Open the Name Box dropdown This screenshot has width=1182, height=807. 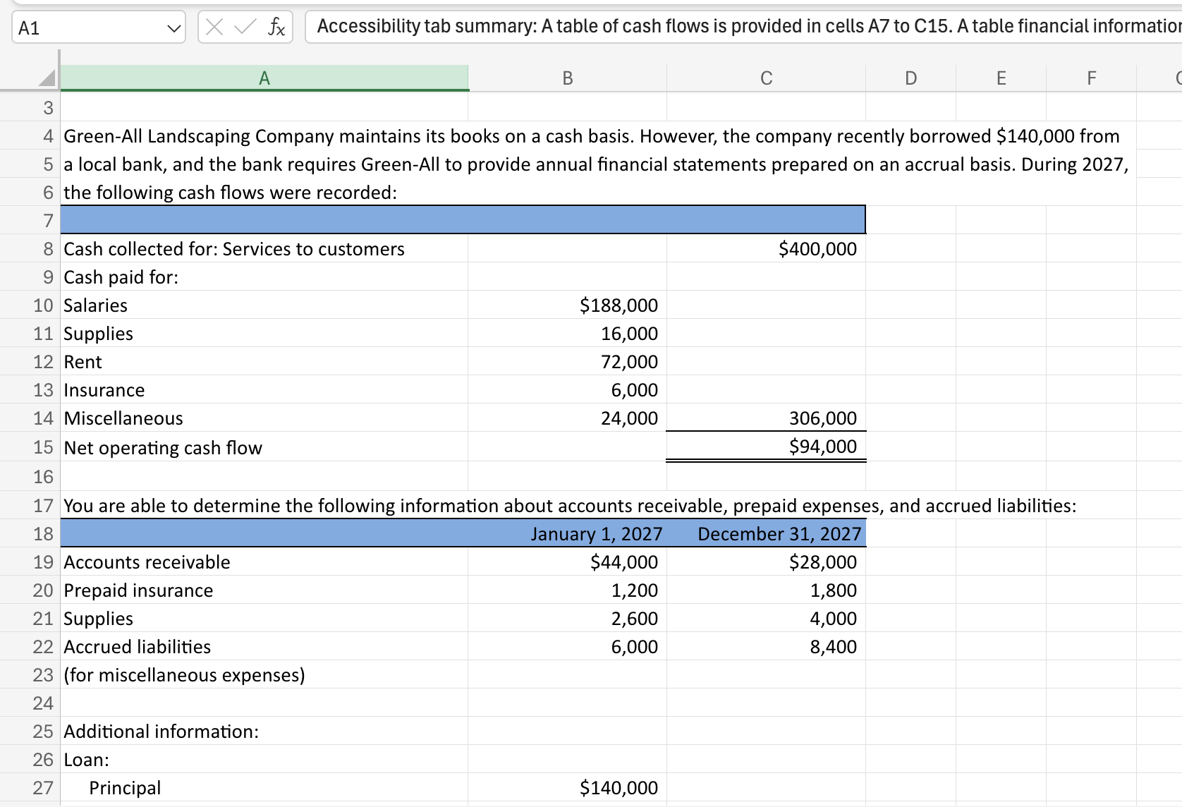[173, 27]
